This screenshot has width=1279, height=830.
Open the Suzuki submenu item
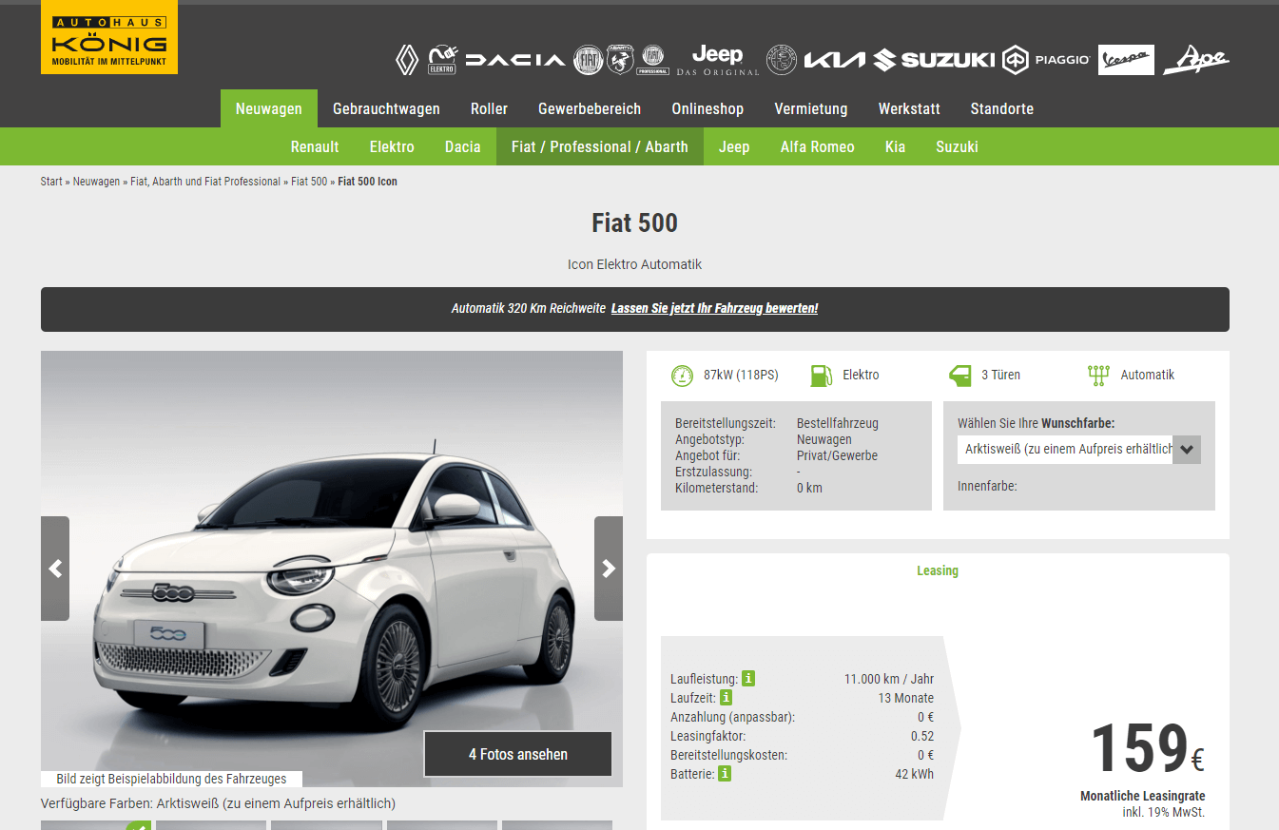coord(957,146)
